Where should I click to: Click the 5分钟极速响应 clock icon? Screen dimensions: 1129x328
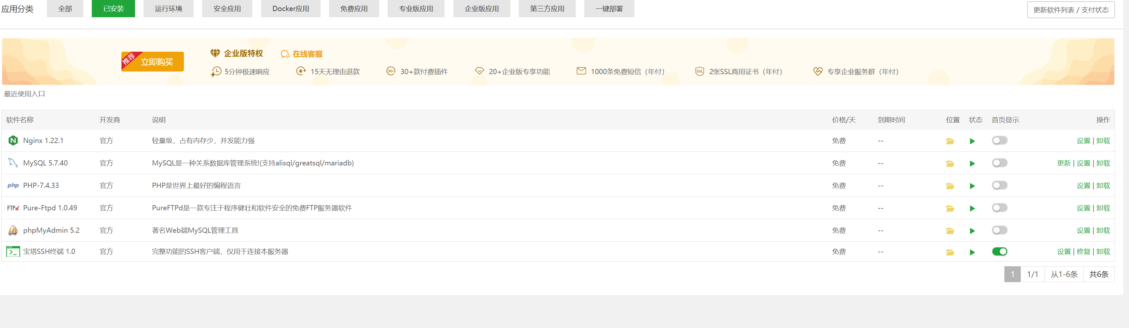pyautogui.click(x=216, y=72)
